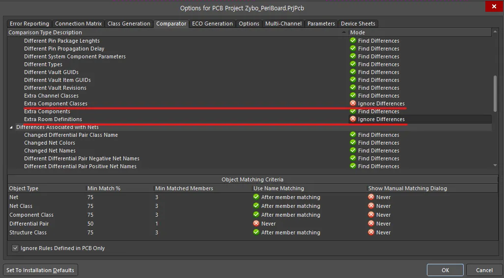Click Show Manual Matching red X for Net row
The image size is (504, 278).
[371, 197]
